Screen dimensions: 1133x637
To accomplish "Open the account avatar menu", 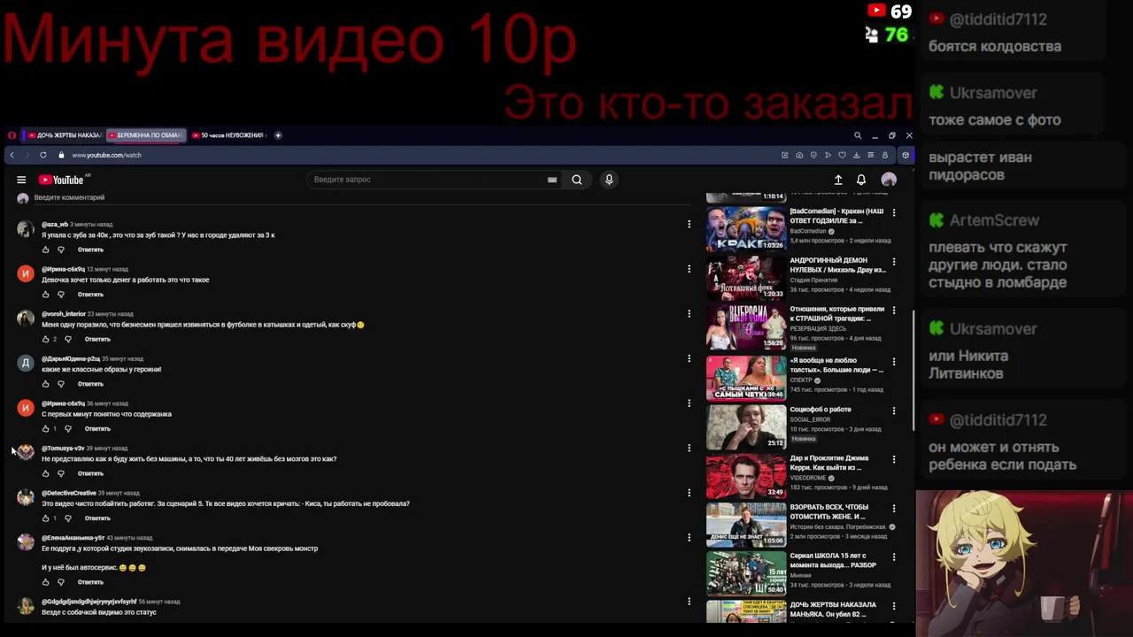I will click(889, 180).
